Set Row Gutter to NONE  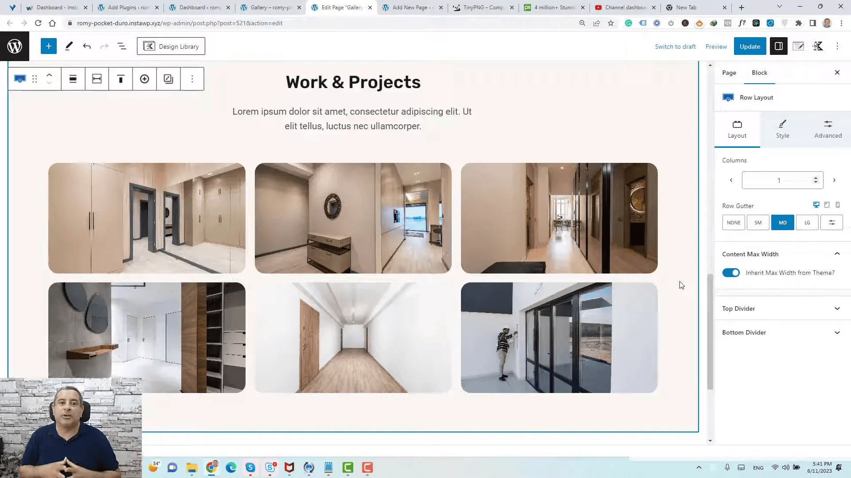click(x=734, y=223)
